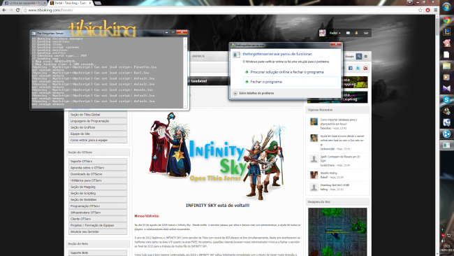Image resolution: width=454 pixels, height=256 pixels.
Task: Open the Chrome menu button
Action: [x=435, y=10]
